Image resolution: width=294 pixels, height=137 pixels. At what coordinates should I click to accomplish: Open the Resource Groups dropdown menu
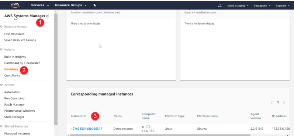71,6
